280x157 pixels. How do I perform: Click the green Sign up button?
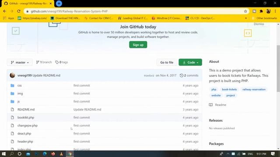pos(138,44)
